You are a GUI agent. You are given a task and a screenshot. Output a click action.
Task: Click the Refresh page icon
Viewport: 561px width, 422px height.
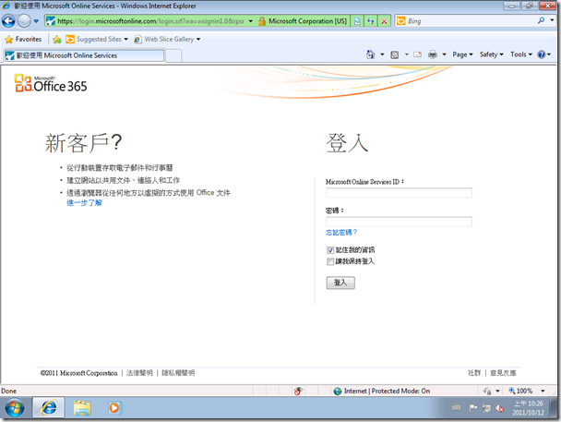[x=370, y=21]
